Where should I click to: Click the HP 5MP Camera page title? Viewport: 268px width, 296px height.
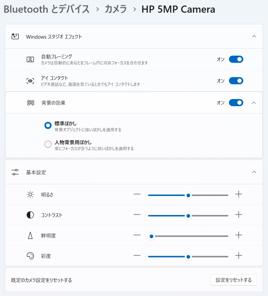coord(178,9)
